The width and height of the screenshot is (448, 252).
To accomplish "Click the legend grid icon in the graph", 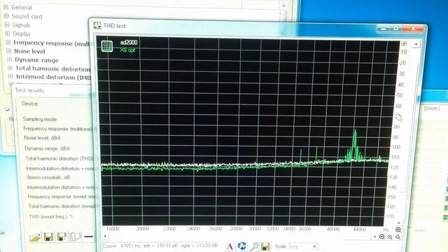I will click(107, 46).
